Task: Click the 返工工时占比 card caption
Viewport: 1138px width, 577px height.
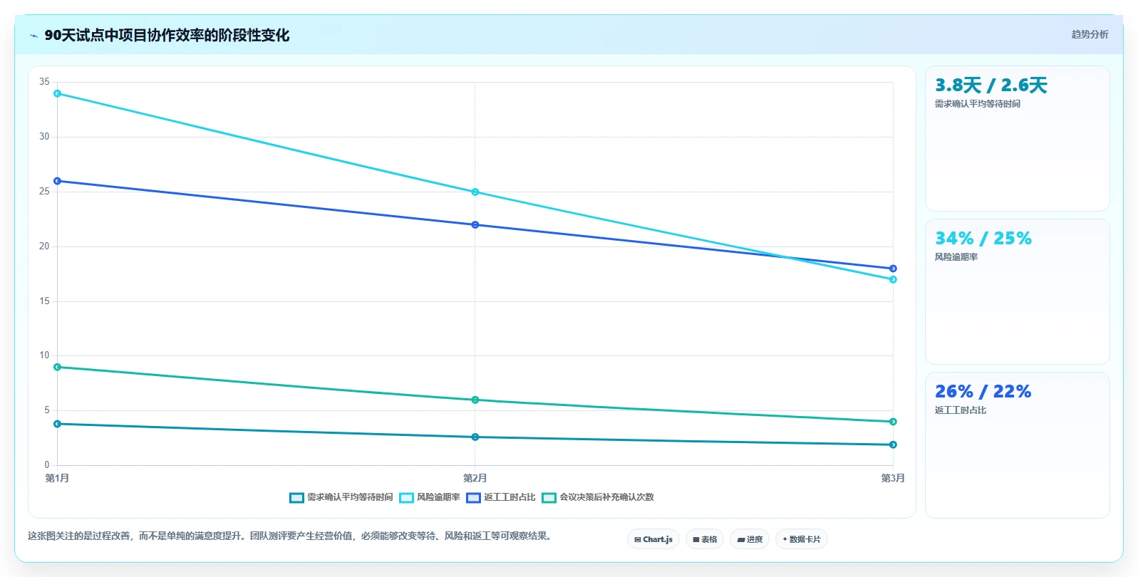Action: tap(961, 410)
